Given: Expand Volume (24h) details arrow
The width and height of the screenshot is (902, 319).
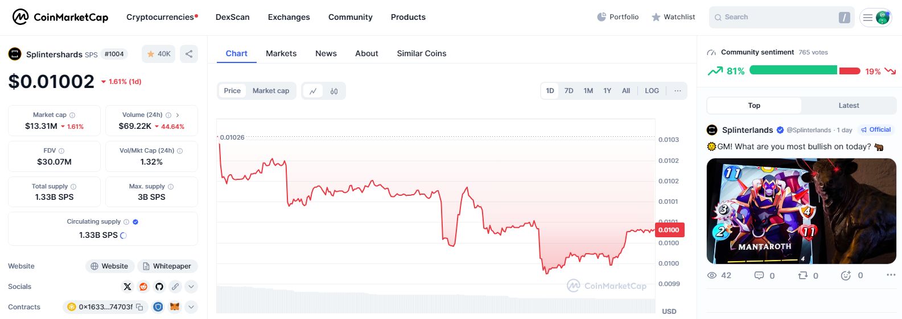Looking at the screenshot, I should [178, 115].
